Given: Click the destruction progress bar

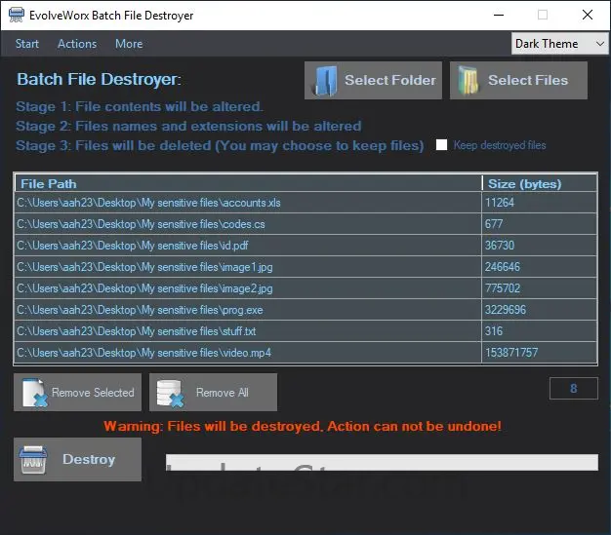Looking at the screenshot, I should 382,462.
